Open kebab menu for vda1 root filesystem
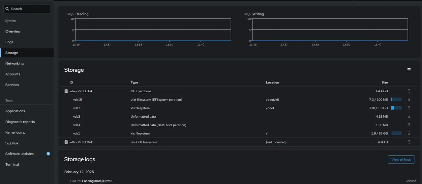Viewport: 422px width, 184px height. (409, 133)
